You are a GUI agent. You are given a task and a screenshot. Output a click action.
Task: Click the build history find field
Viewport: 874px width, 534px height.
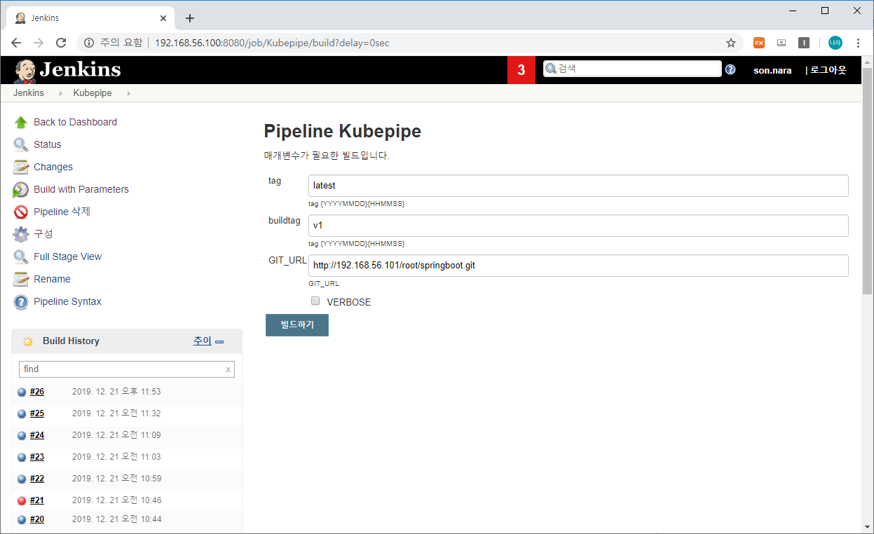point(127,369)
